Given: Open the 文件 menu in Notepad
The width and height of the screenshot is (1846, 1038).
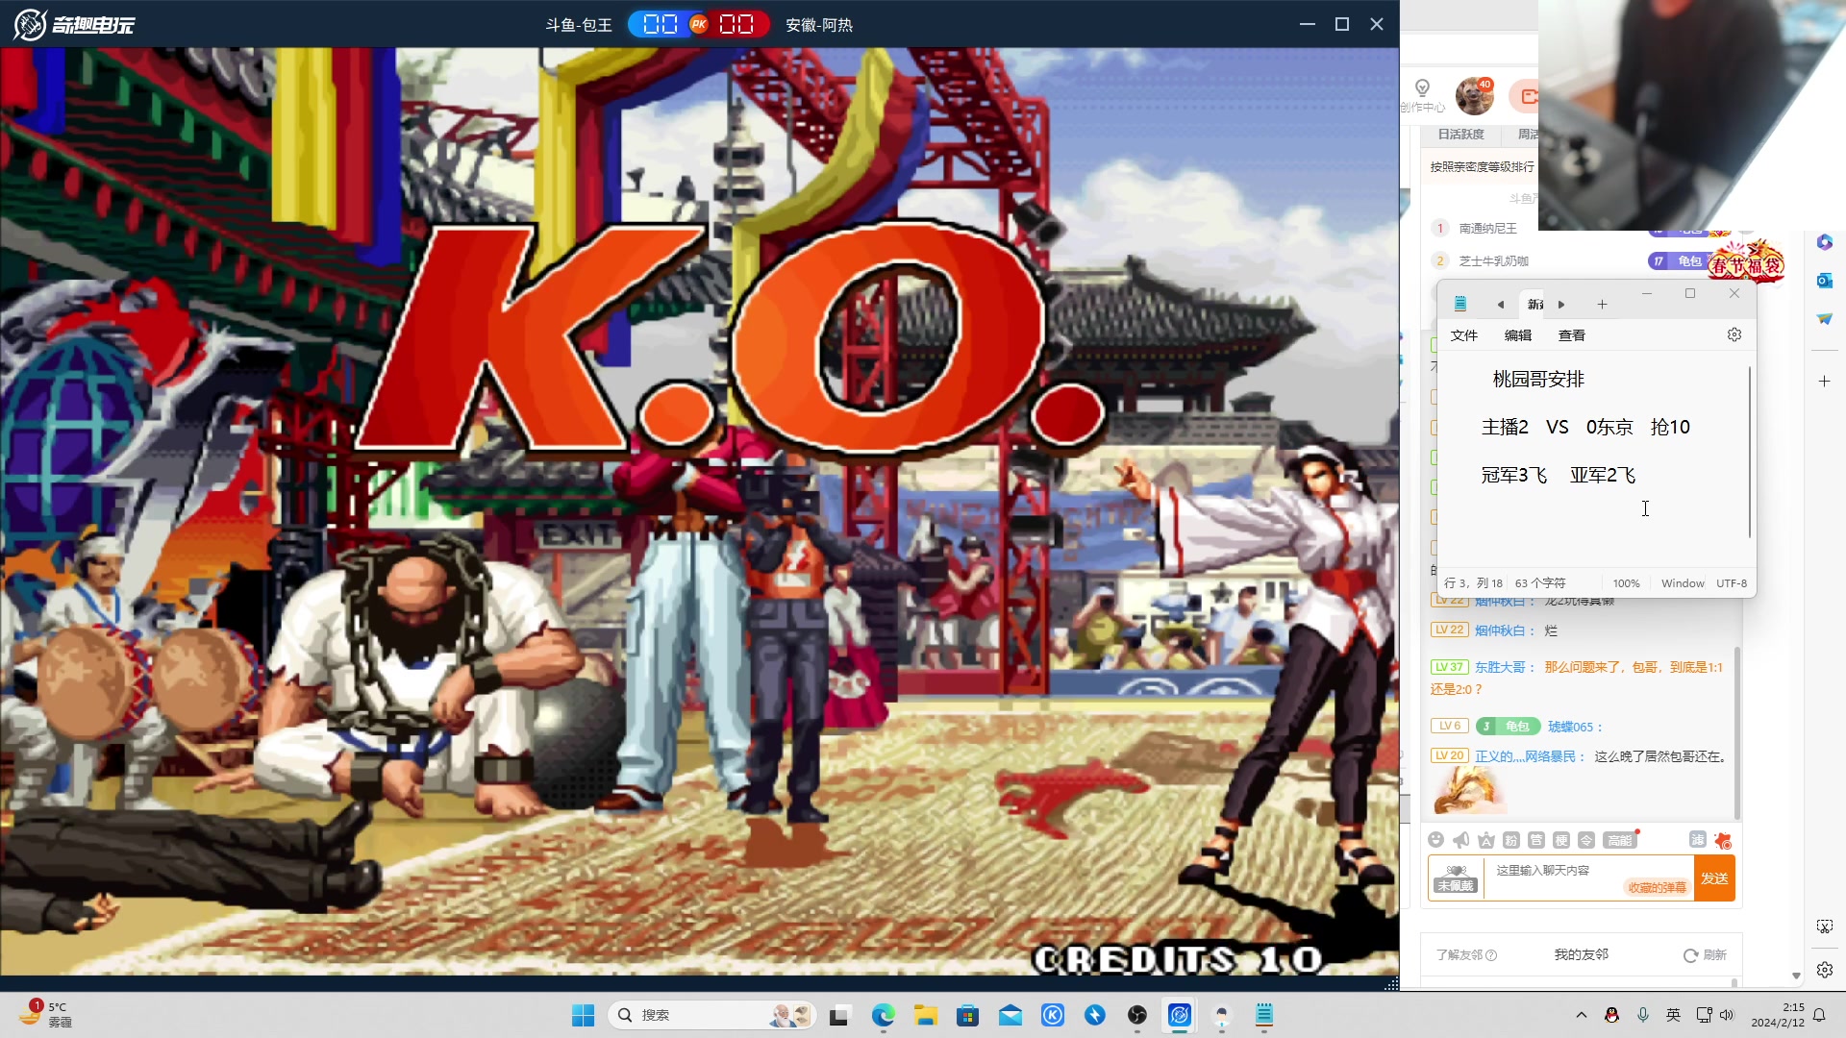Looking at the screenshot, I should click(x=1463, y=335).
